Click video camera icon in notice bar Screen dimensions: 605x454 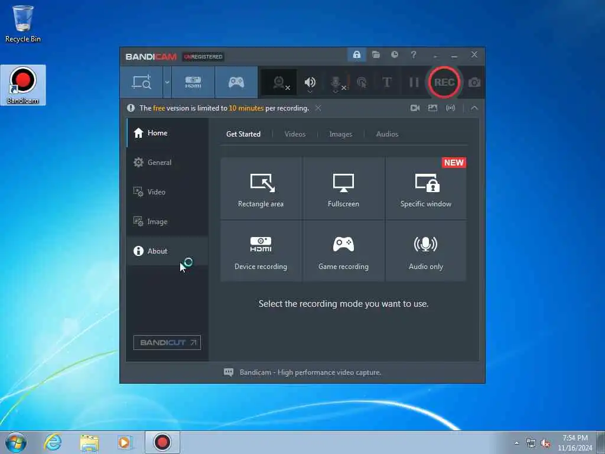tap(415, 108)
